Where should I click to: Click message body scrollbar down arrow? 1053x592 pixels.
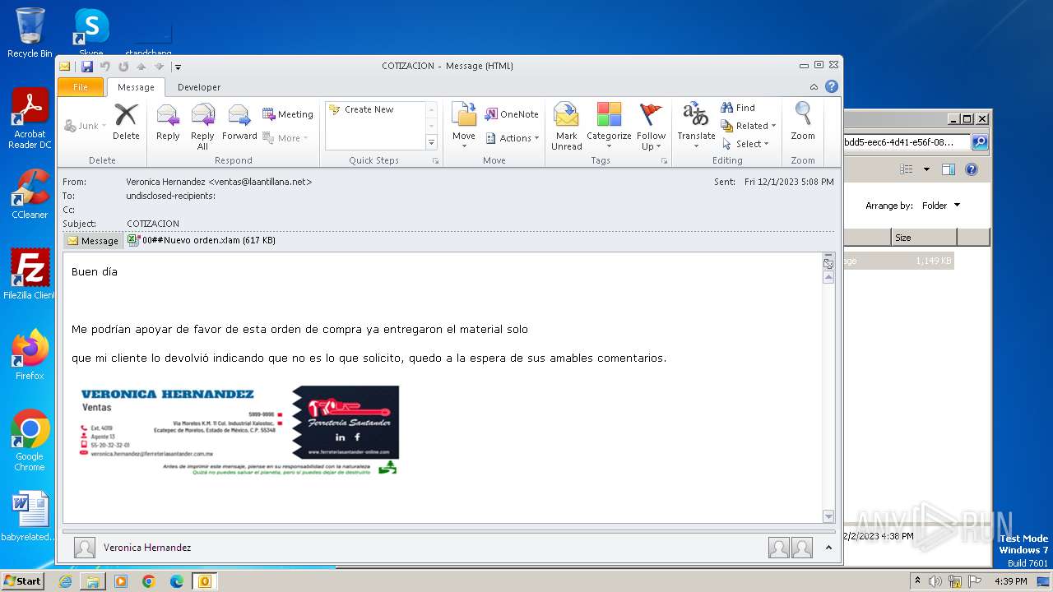828,516
